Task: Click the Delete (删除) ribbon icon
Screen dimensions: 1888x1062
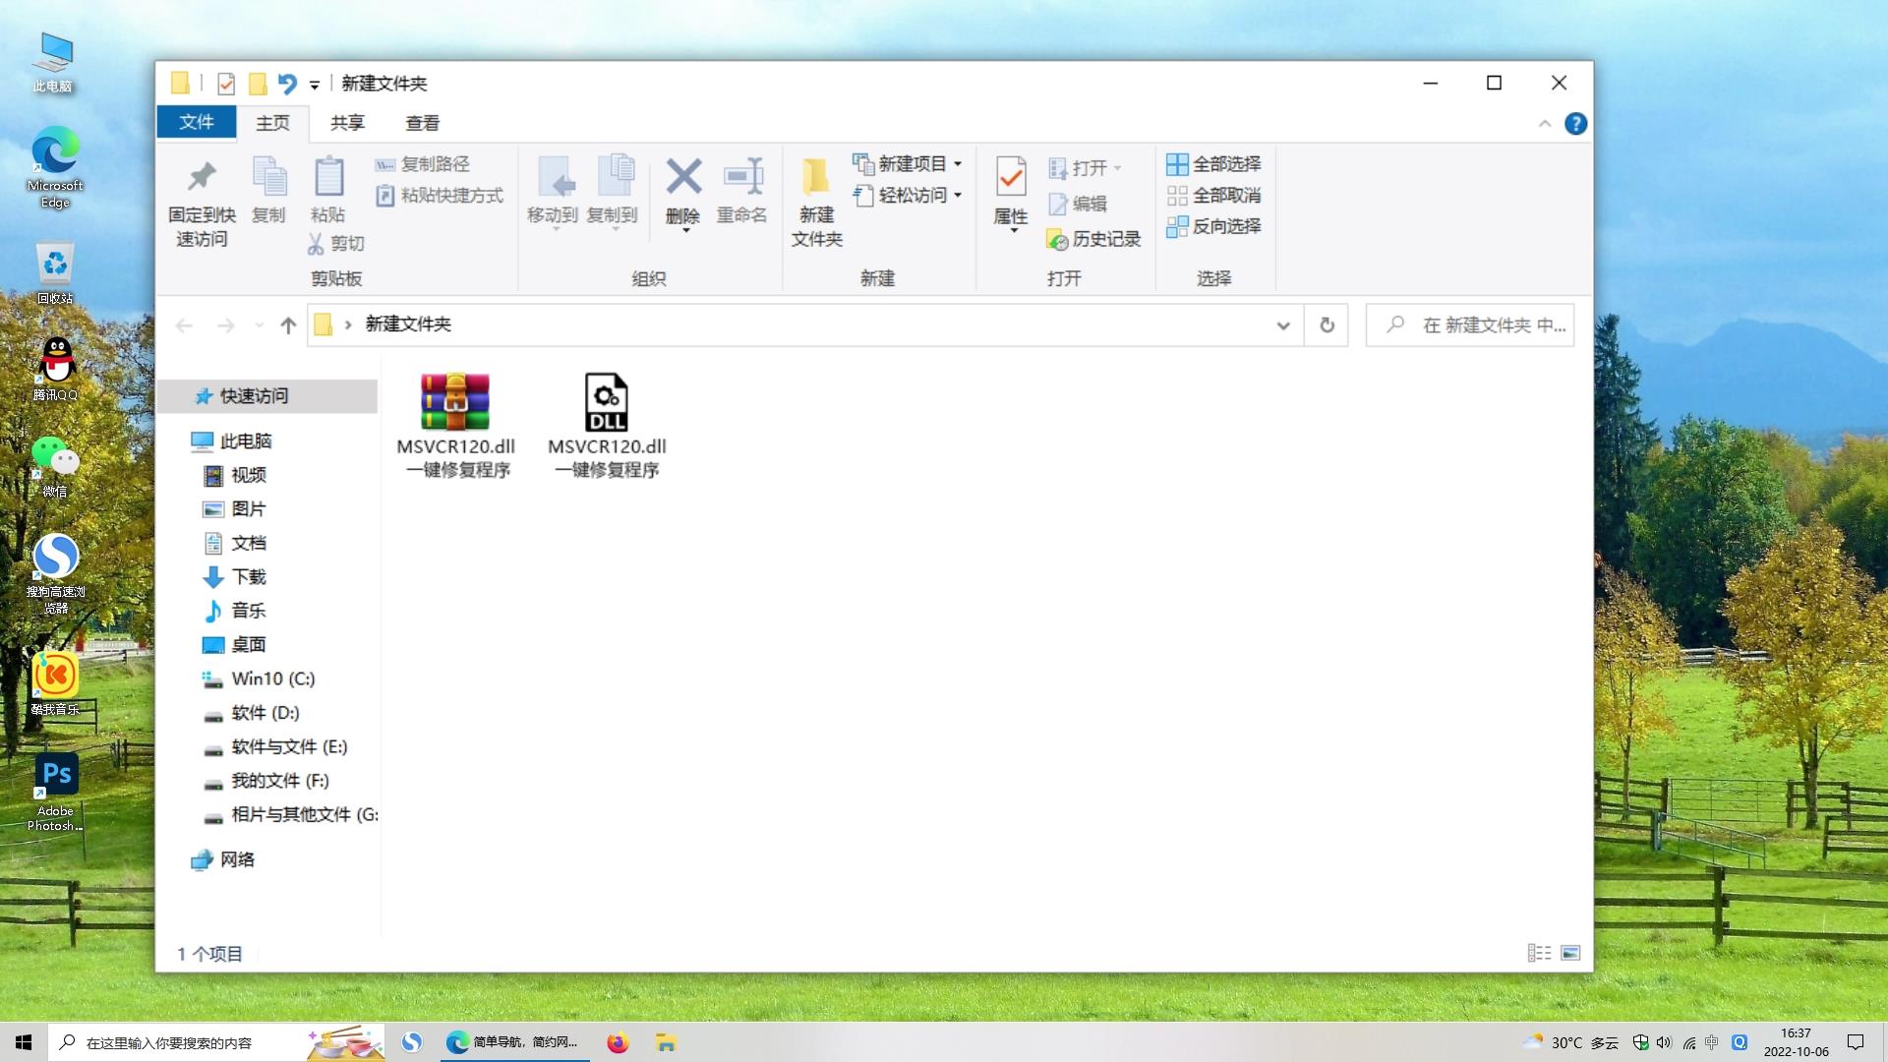Action: point(683,178)
